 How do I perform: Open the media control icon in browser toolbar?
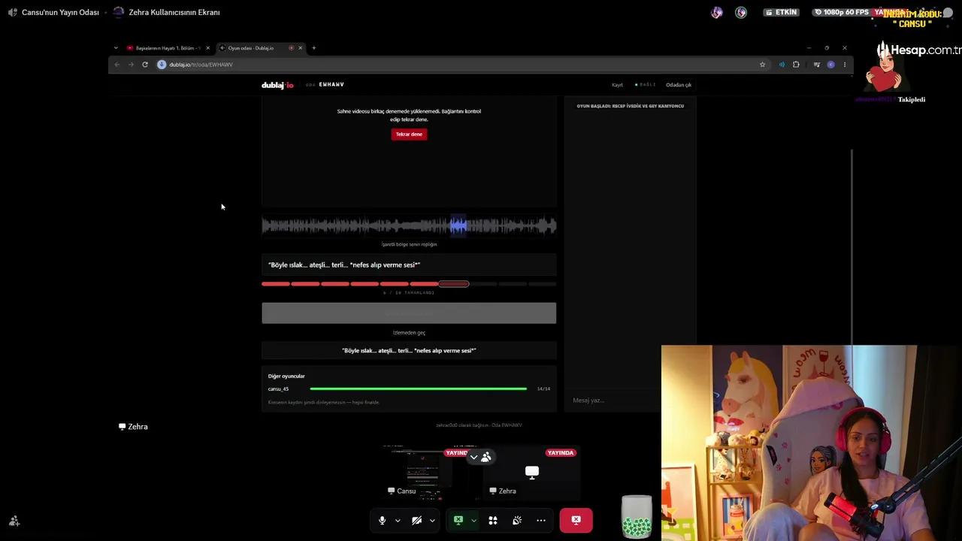pyautogui.click(x=817, y=65)
